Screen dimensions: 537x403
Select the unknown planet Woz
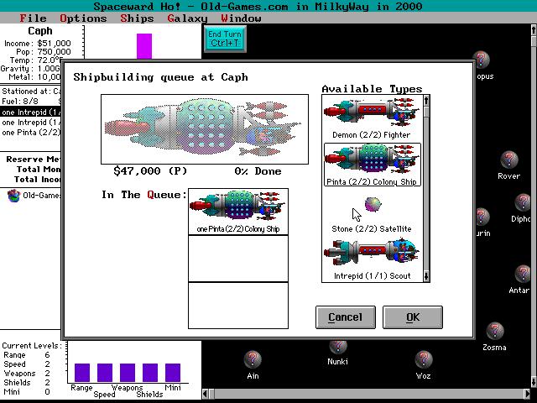coord(423,359)
